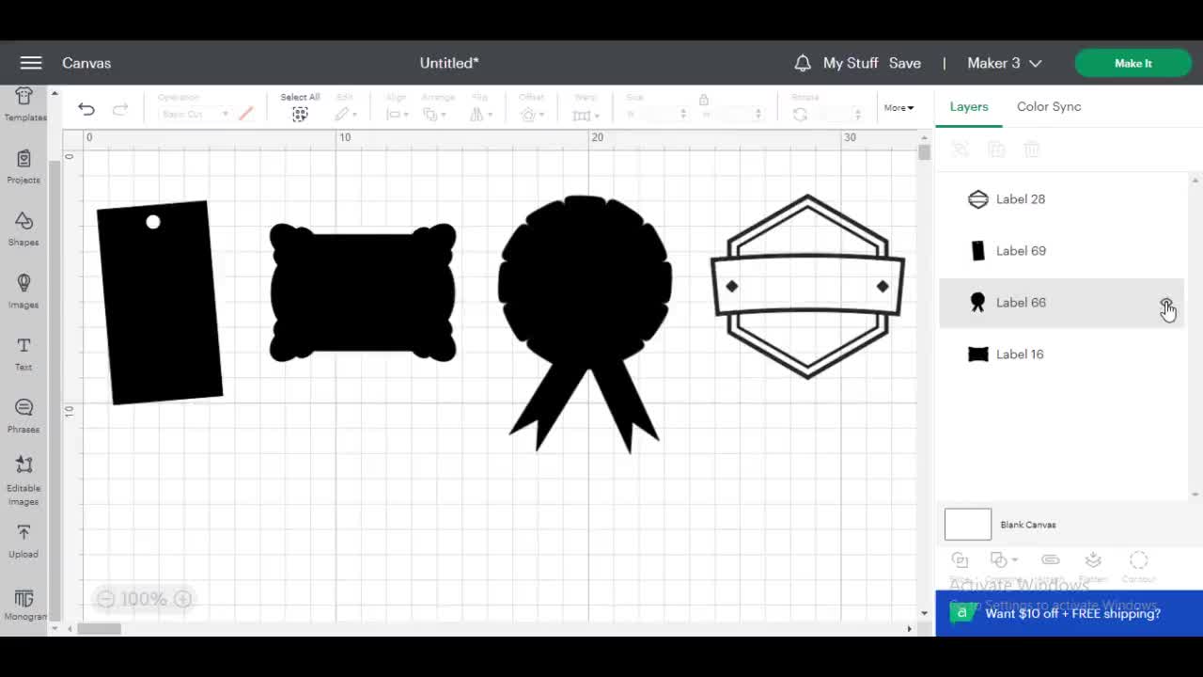Redo the last undone action

click(120, 110)
